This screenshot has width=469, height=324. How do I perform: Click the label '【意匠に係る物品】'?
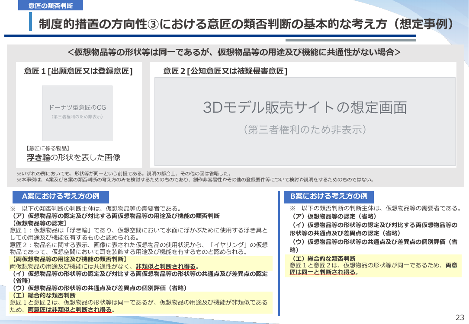(48, 149)
